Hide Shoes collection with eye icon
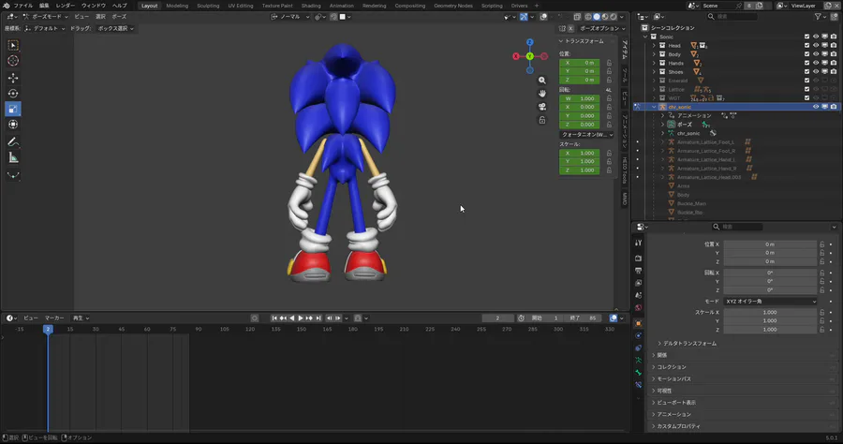Viewport: 843px width, 444px height. tap(816, 71)
